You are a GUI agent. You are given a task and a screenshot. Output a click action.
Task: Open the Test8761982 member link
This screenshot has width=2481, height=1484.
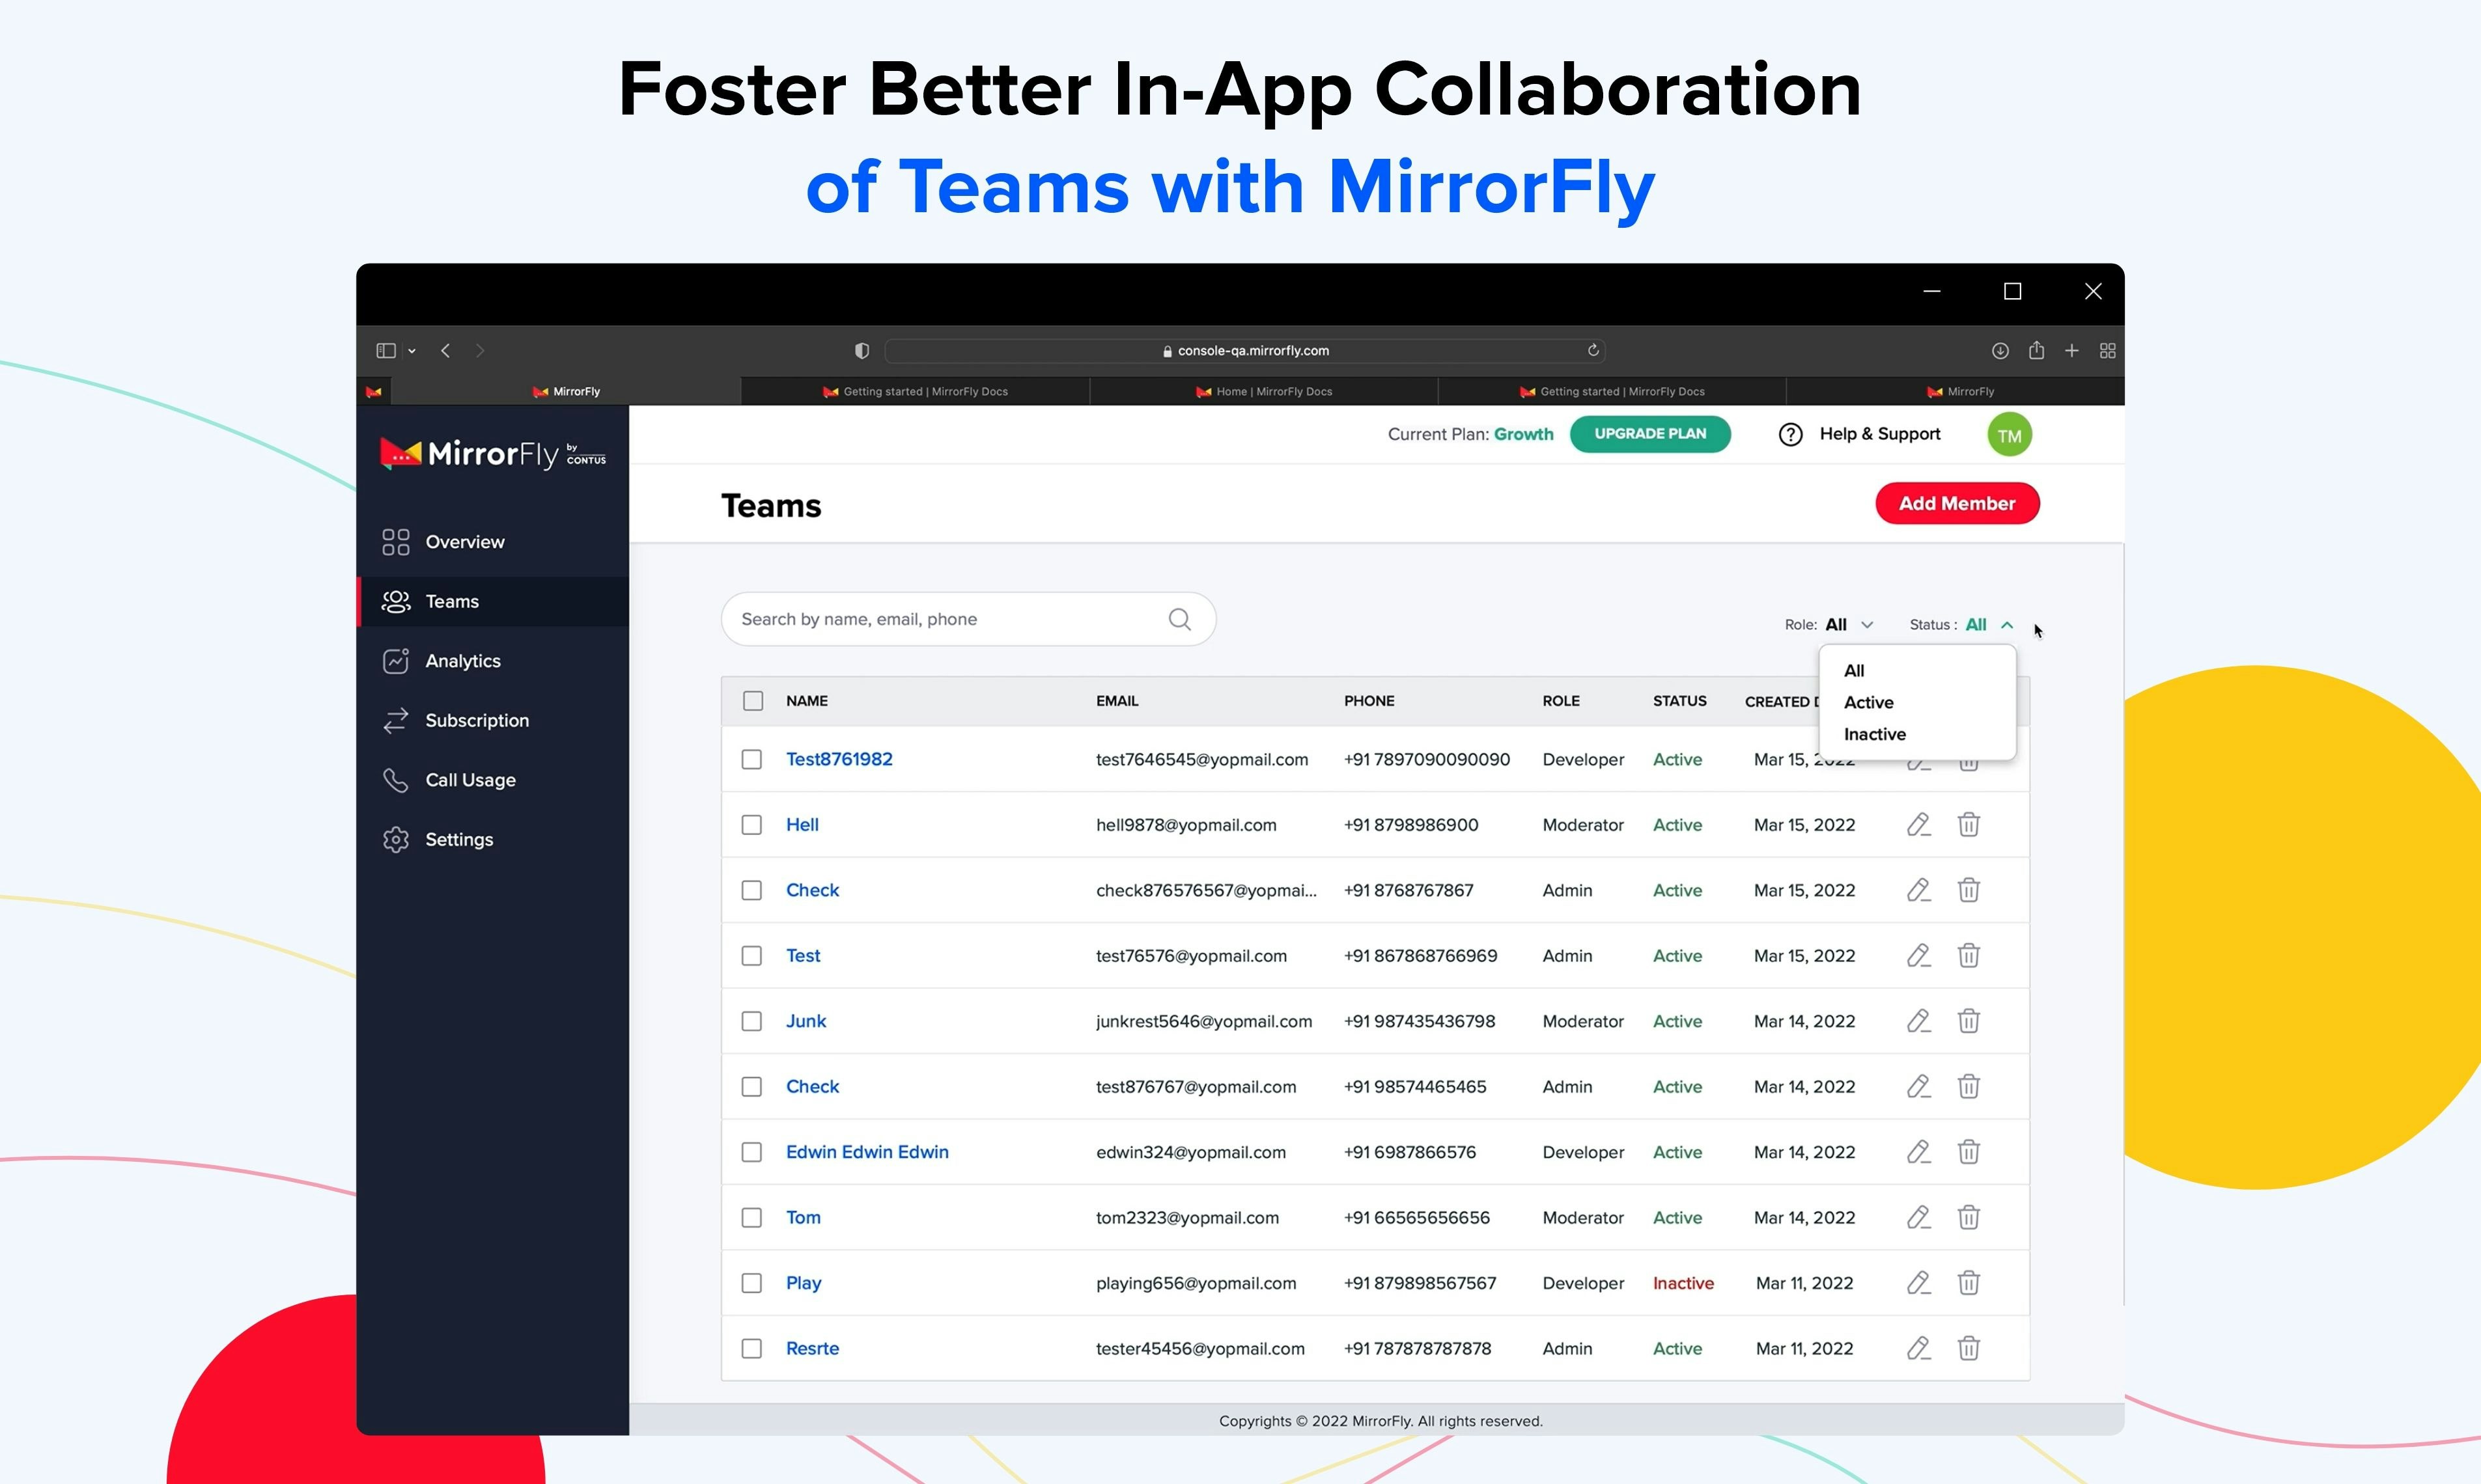838,759
